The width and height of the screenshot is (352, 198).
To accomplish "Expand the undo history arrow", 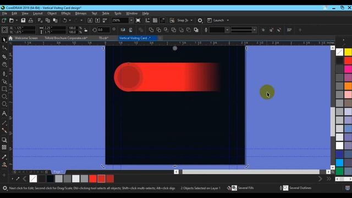I will pos(70,20).
